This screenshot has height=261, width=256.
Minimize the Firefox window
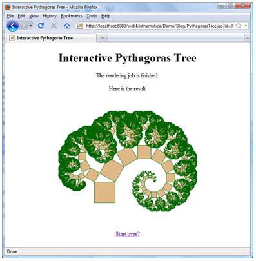pyautogui.click(x=222, y=6)
